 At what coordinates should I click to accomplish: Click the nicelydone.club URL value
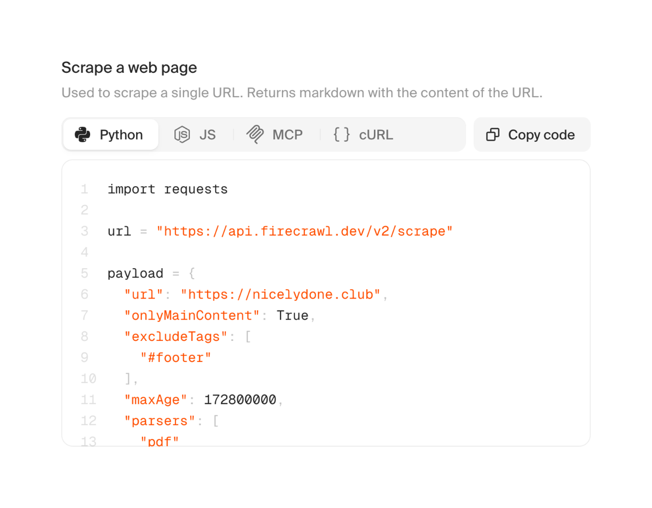(280, 294)
